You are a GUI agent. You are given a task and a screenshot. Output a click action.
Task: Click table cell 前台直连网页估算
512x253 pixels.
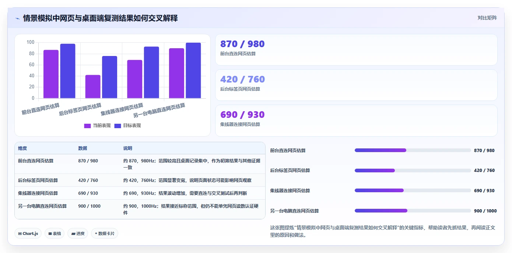point(36,161)
